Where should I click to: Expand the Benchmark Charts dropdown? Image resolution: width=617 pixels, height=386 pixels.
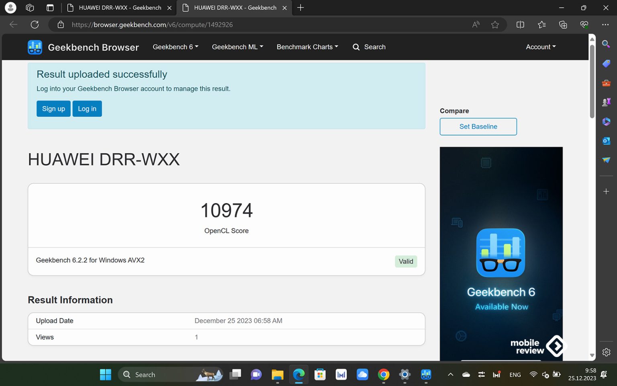pos(307,47)
